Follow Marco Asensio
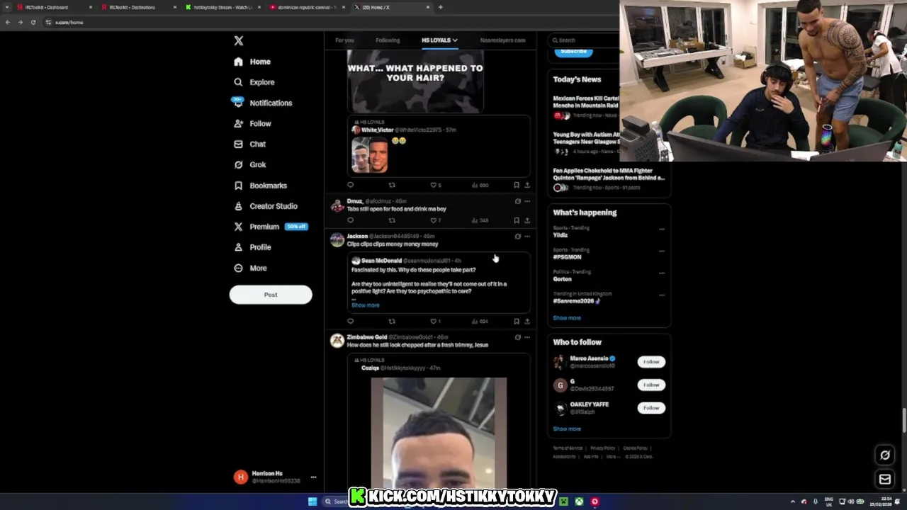The height and width of the screenshot is (510, 907). [650, 362]
